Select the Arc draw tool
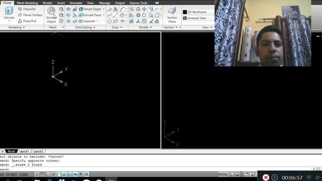The image size is (322, 181). (122, 9)
